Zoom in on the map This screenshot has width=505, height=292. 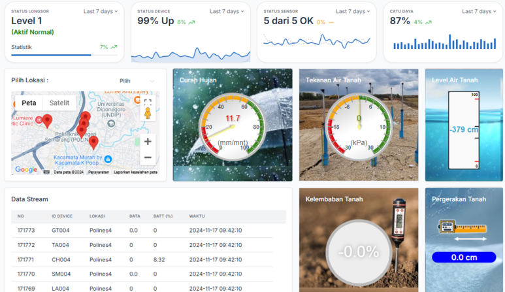148,141
